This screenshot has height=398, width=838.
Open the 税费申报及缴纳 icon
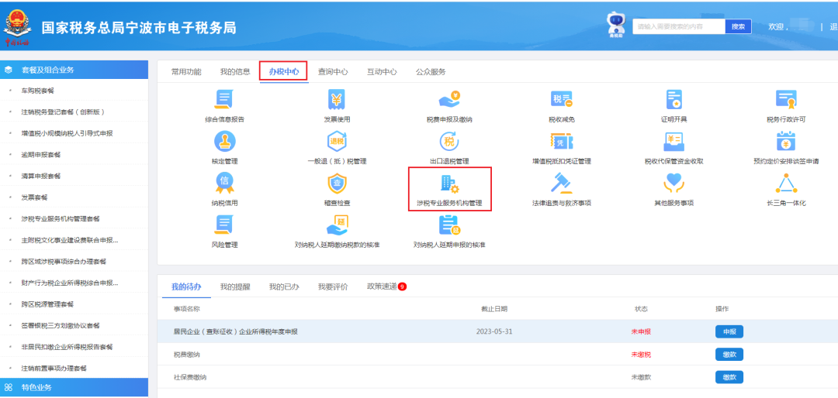[x=449, y=100]
